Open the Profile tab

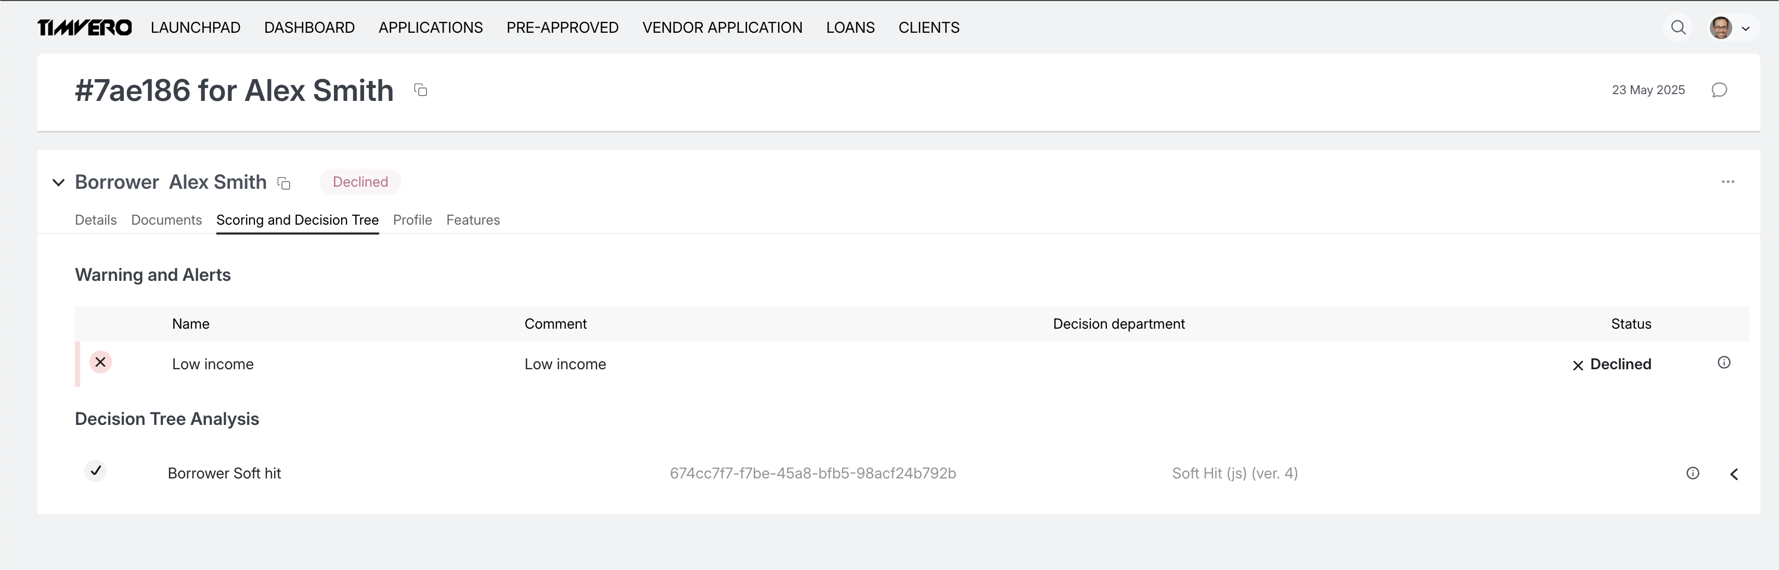click(412, 220)
